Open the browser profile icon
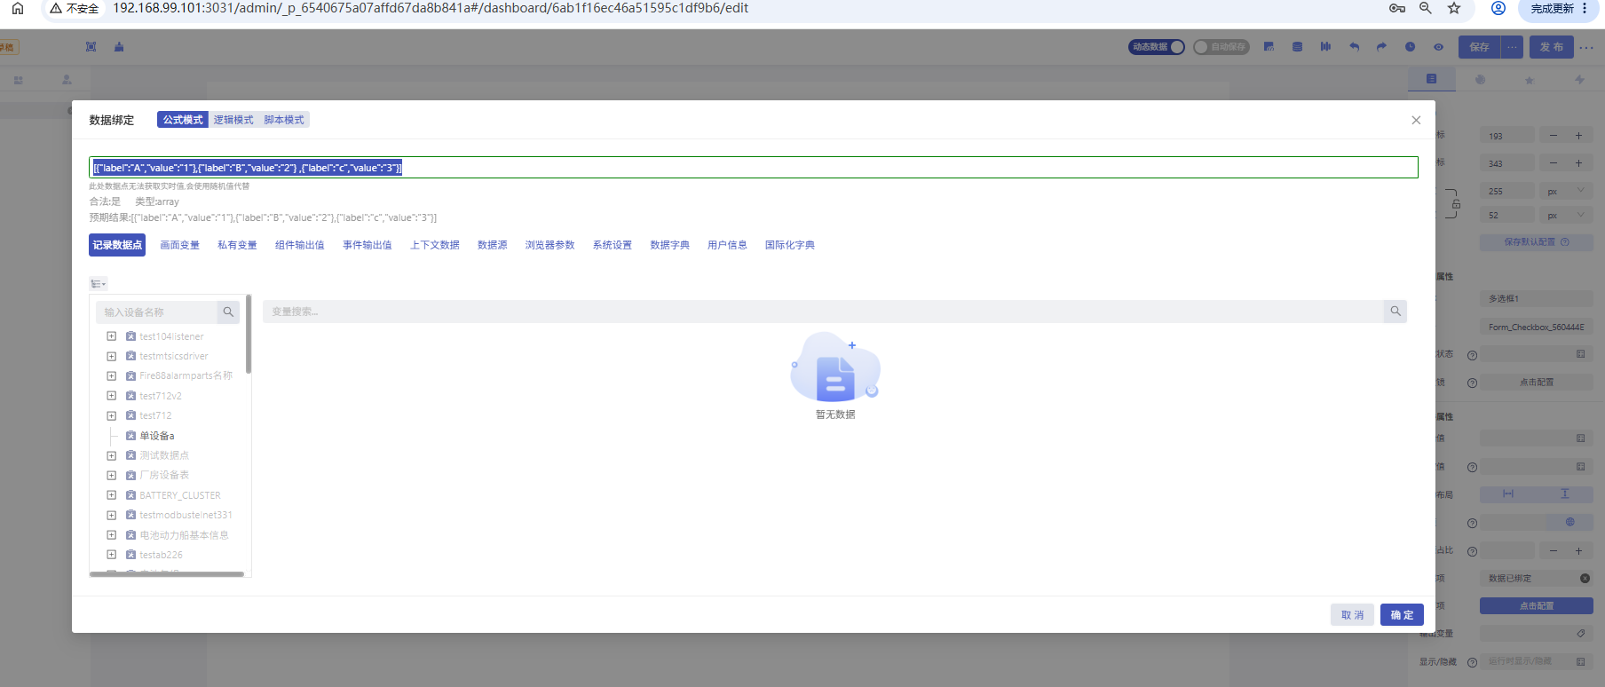The height and width of the screenshot is (687, 1605). (1498, 8)
